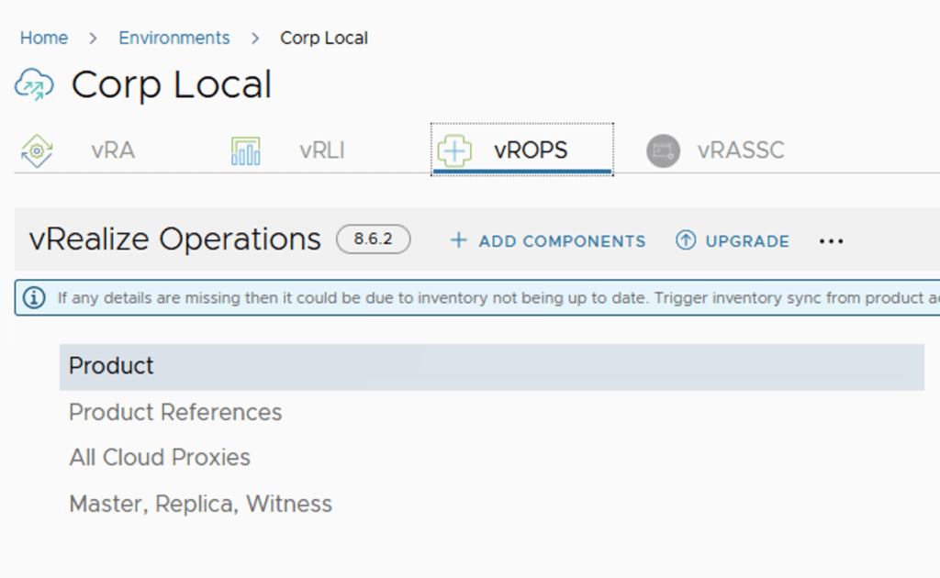940x578 pixels.
Task: Click the vRA product icon
Action: (37, 150)
